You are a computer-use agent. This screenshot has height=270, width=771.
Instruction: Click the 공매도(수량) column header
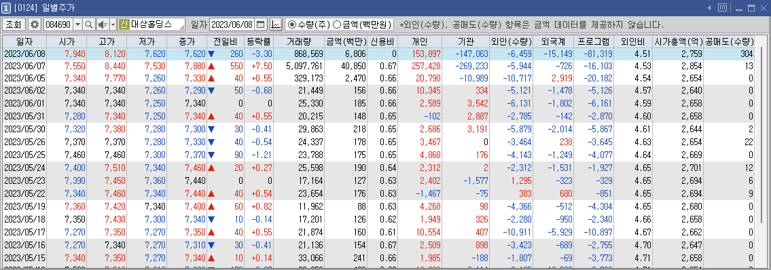[730, 42]
